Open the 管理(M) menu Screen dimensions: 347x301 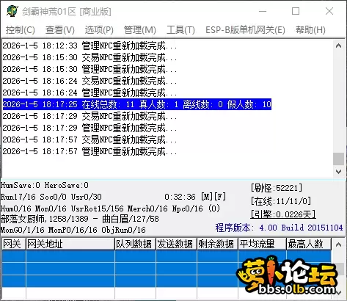[140, 30]
